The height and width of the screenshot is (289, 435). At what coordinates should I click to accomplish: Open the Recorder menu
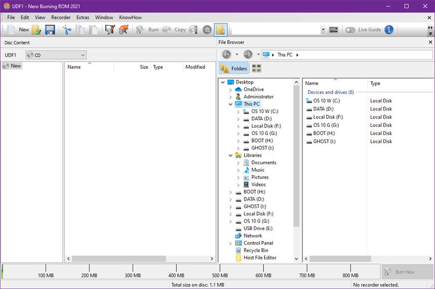click(x=61, y=18)
